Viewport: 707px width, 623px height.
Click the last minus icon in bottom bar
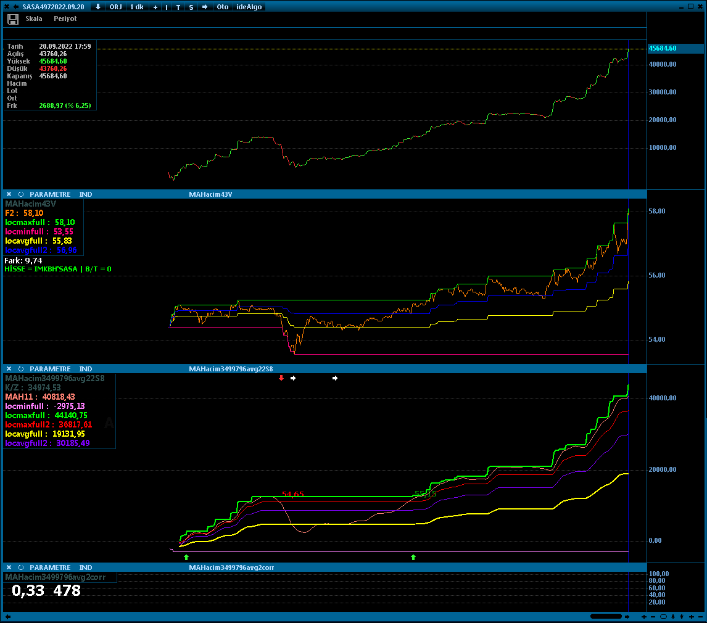(700, 617)
